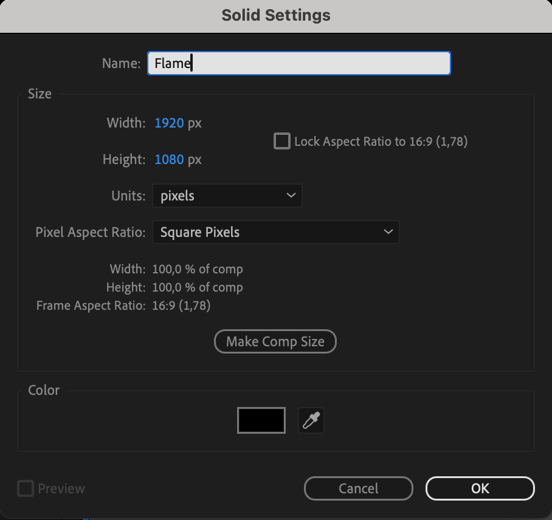Click into the Name field containing Flame
This screenshot has width=552, height=520.
point(298,63)
